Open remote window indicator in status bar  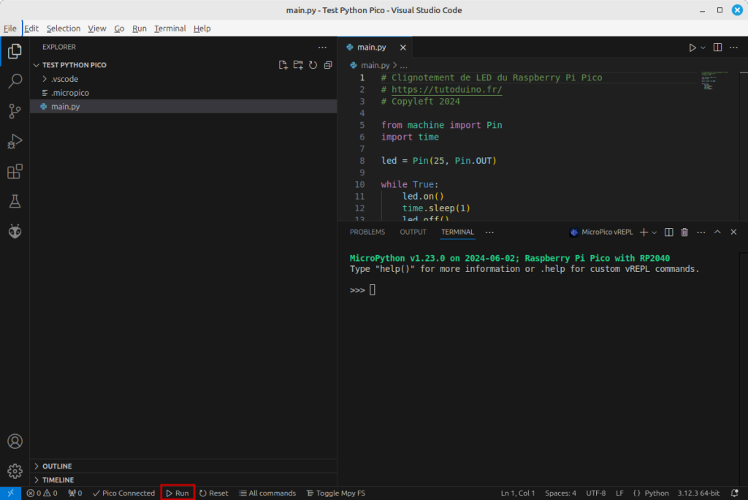[10, 493]
